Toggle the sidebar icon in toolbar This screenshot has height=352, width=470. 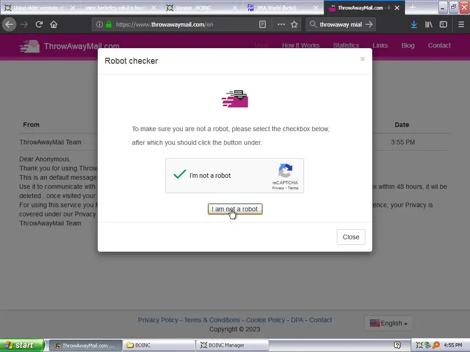pos(443,25)
